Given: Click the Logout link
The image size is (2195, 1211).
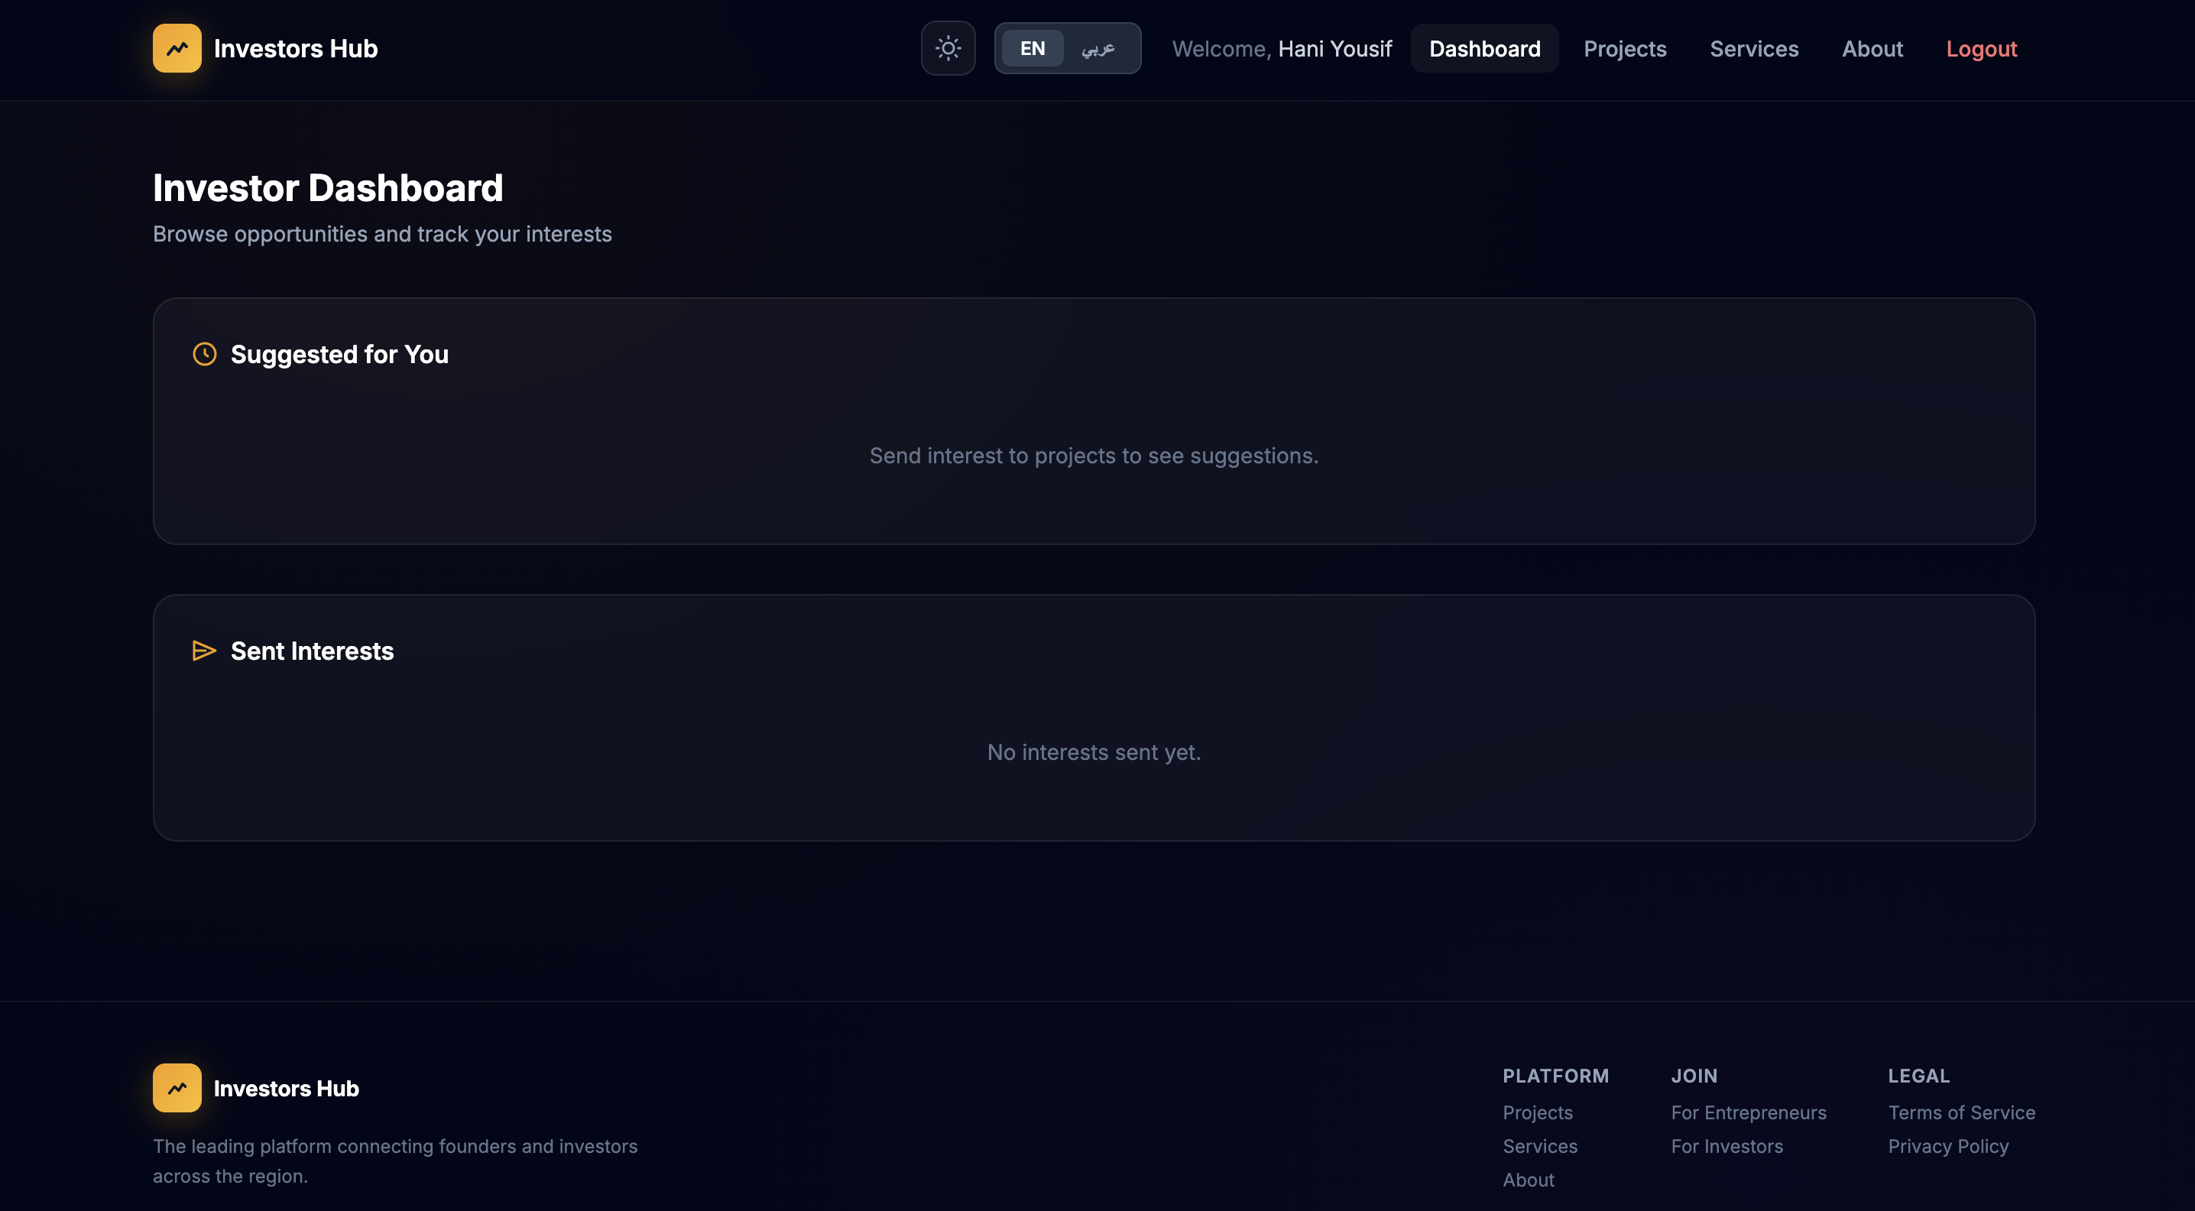Looking at the screenshot, I should click(1981, 49).
